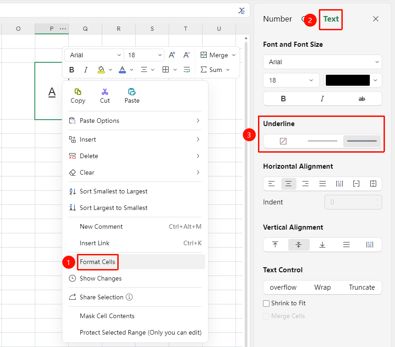
Task: Select top vertical alignment
Action: point(275,244)
